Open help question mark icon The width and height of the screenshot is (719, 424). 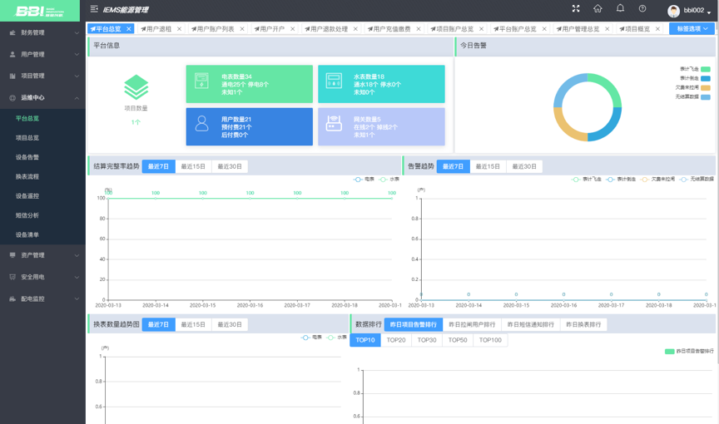[x=642, y=8]
